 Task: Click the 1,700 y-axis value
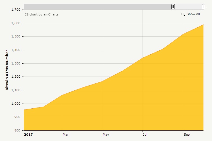(x=16, y=10)
